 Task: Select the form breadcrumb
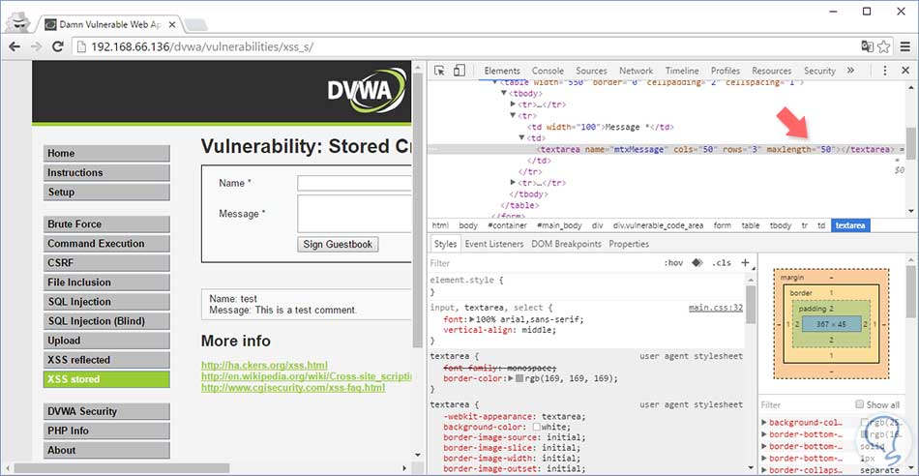(x=722, y=225)
